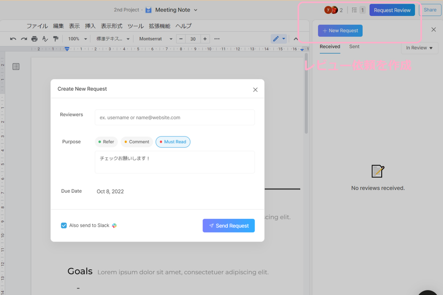Image resolution: width=443 pixels, height=295 pixels.
Task: Select the Refer purpose option
Action: tap(106, 142)
